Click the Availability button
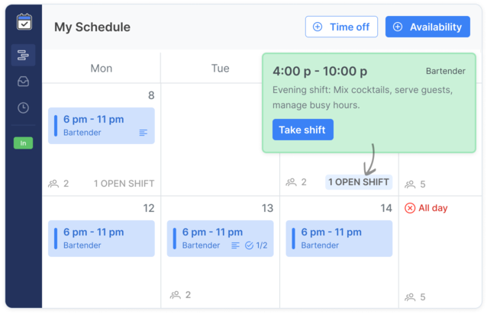487x314 pixels. pyautogui.click(x=427, y=27)
